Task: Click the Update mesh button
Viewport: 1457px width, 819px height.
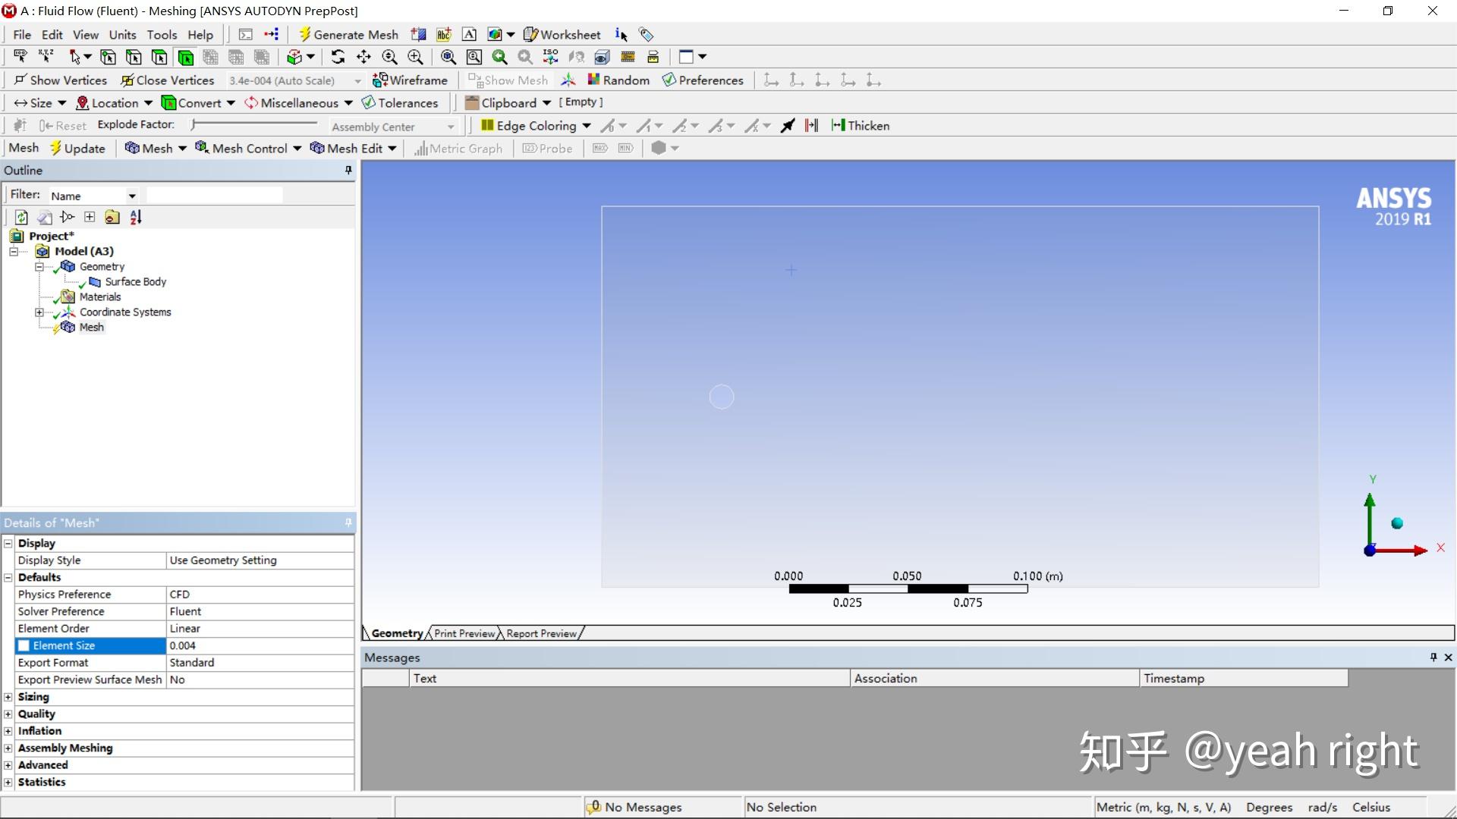Action: coord(77,149)
